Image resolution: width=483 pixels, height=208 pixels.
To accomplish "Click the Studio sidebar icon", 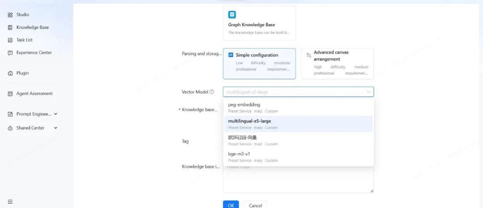I will click(x=10, y=15).
